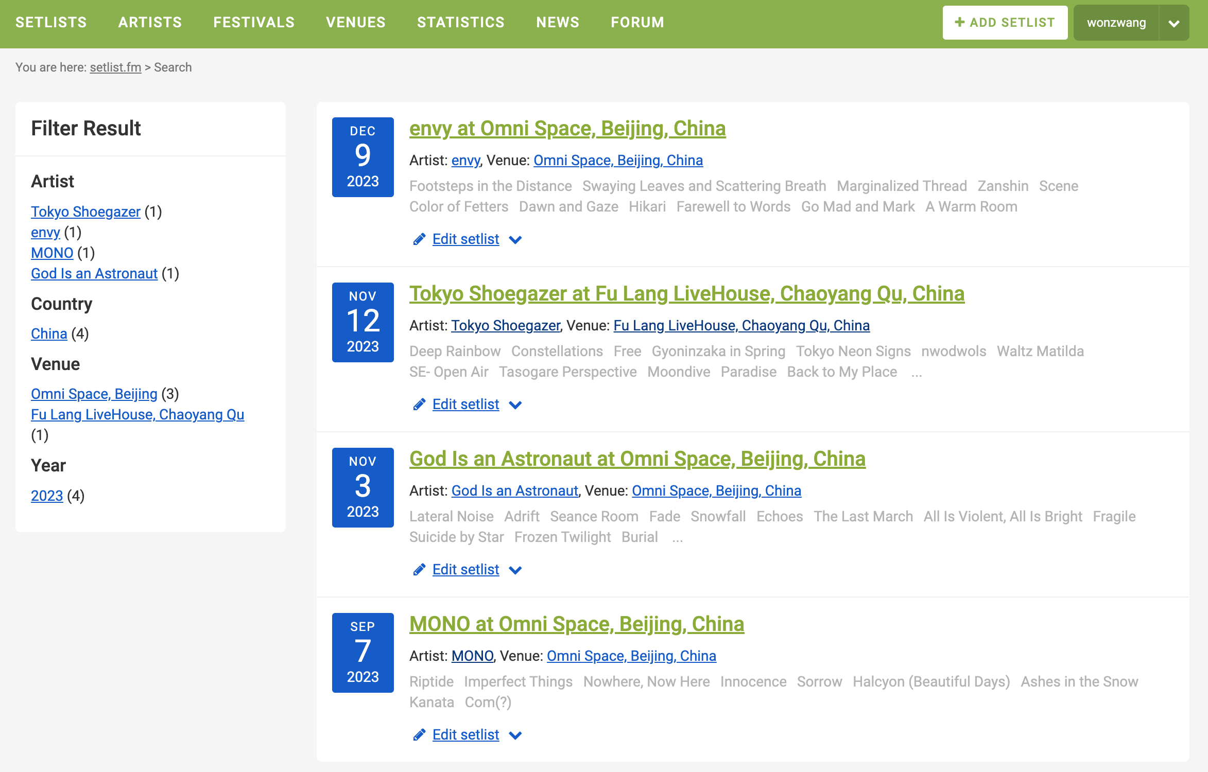The width and height of the screenshot is (1208, 772).
Task: Open the Statistics menu item
Action: pos(460,23)
